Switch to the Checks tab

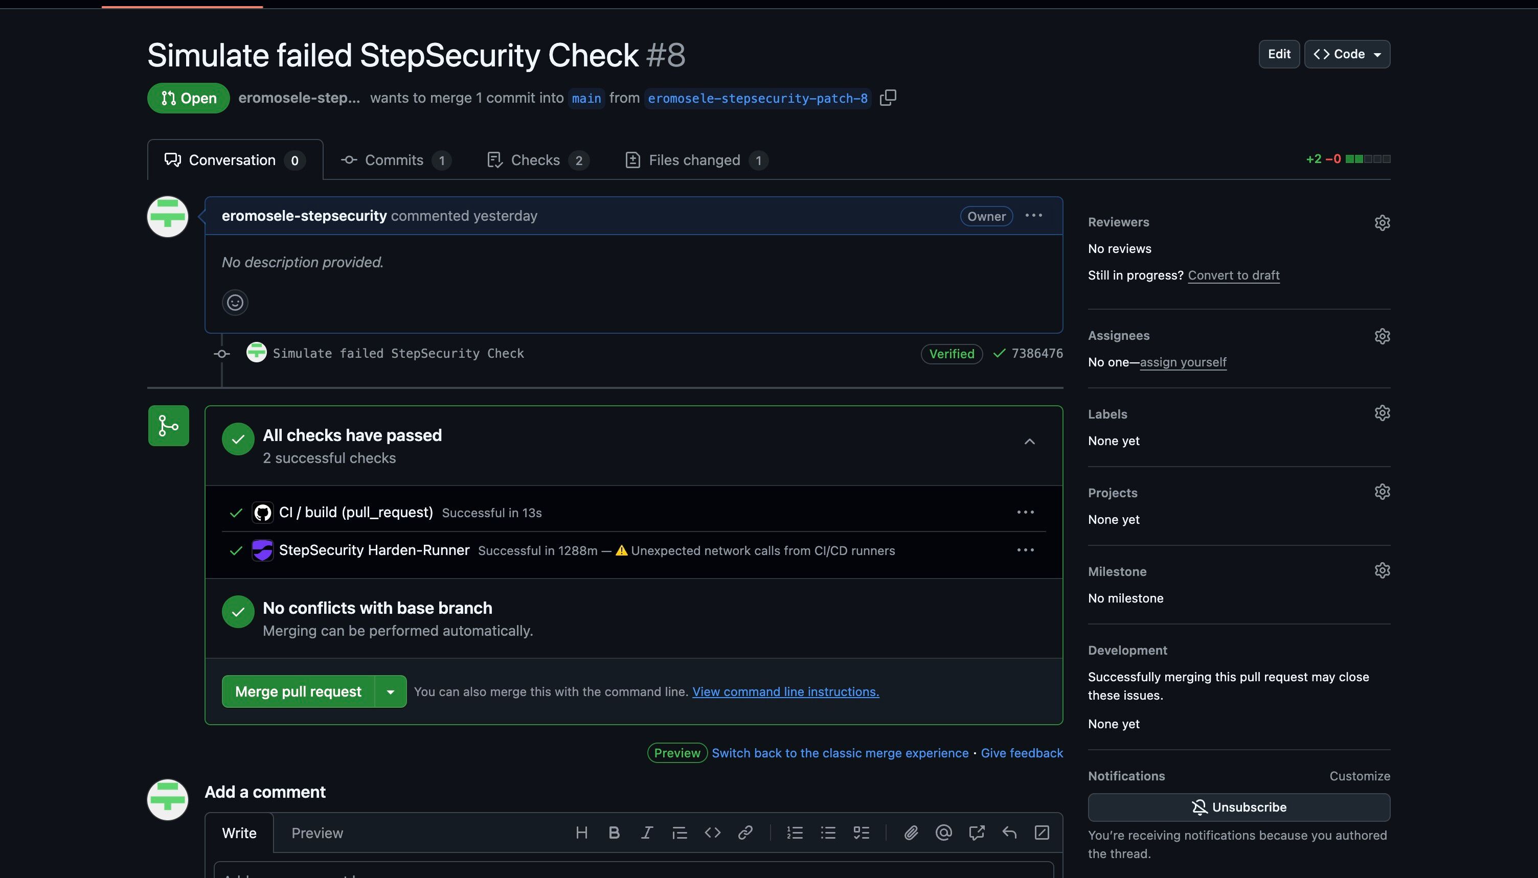point(537,160)
